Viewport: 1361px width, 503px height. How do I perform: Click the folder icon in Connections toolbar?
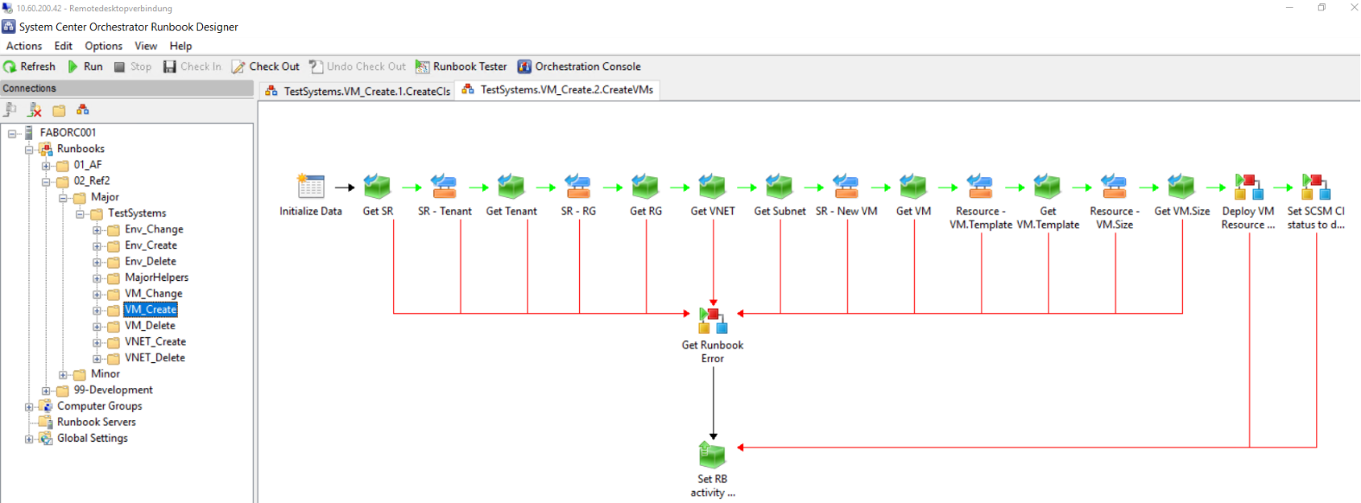pyautogui.click(x=59, y=110)
